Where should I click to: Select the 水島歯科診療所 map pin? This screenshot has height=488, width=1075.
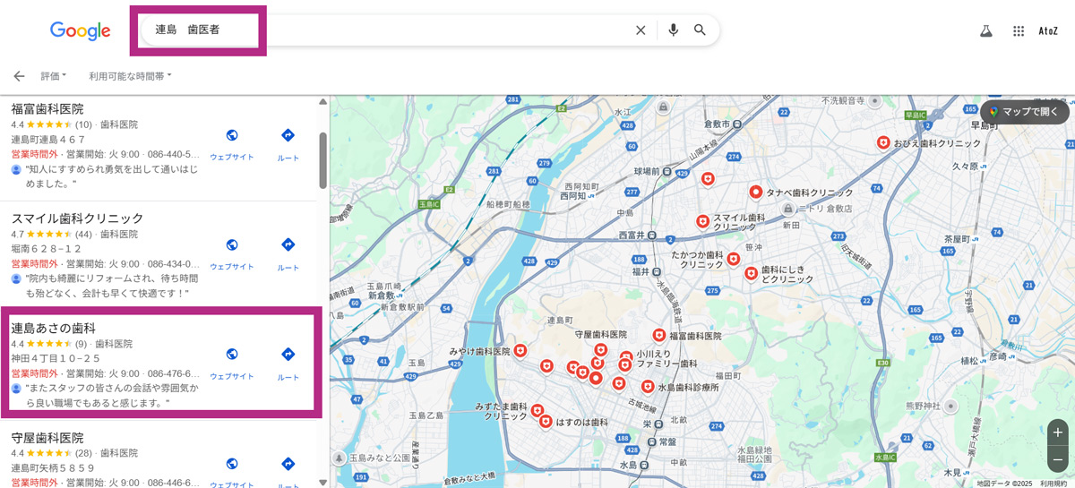coord(648,387)
